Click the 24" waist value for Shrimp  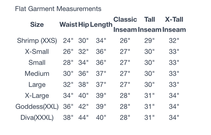point(68,41)
